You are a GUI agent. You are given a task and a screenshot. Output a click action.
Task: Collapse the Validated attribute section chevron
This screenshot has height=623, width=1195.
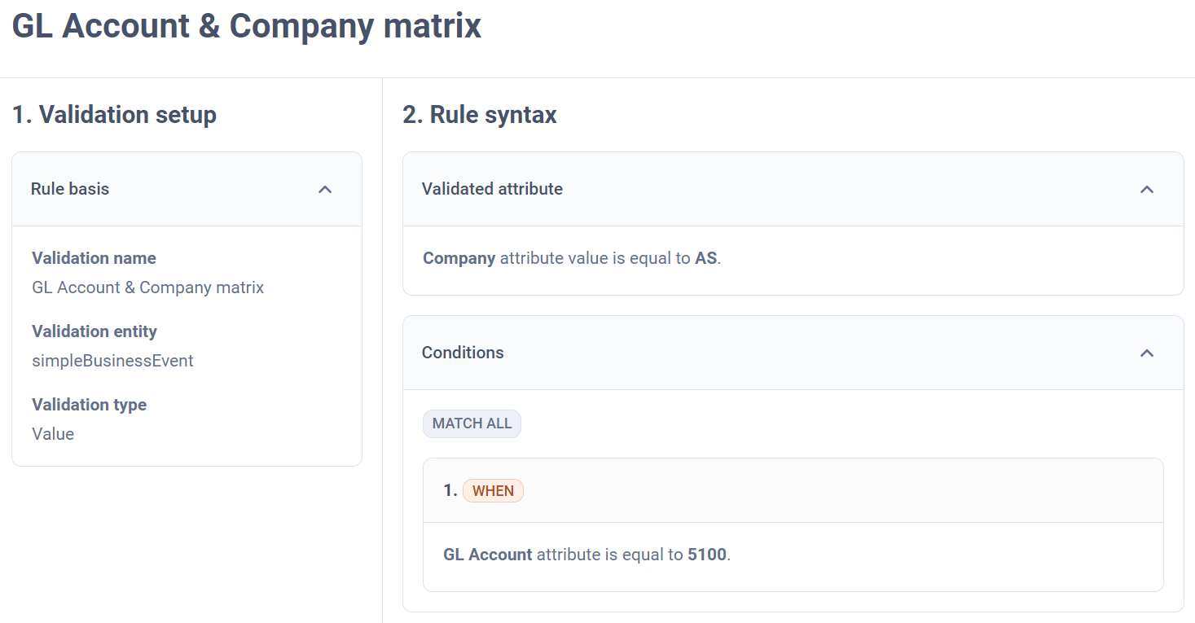click(x=1147, y=190)
